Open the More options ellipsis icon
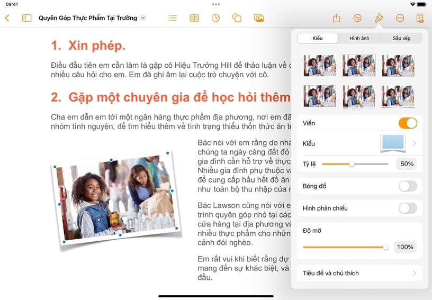 click(x=400, y=18)
